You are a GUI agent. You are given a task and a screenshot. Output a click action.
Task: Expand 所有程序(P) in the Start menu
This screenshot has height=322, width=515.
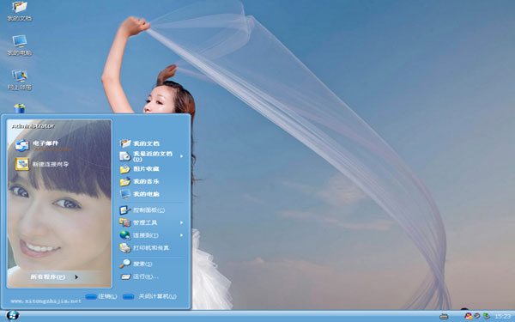point(55,277)
